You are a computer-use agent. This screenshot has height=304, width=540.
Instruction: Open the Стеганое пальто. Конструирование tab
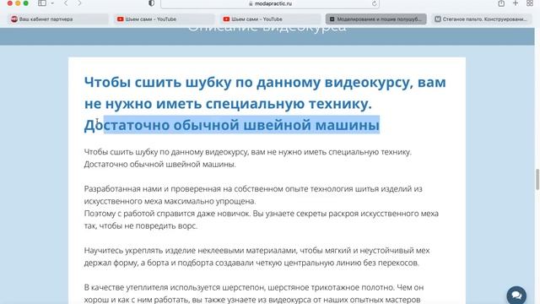[482, 19]
